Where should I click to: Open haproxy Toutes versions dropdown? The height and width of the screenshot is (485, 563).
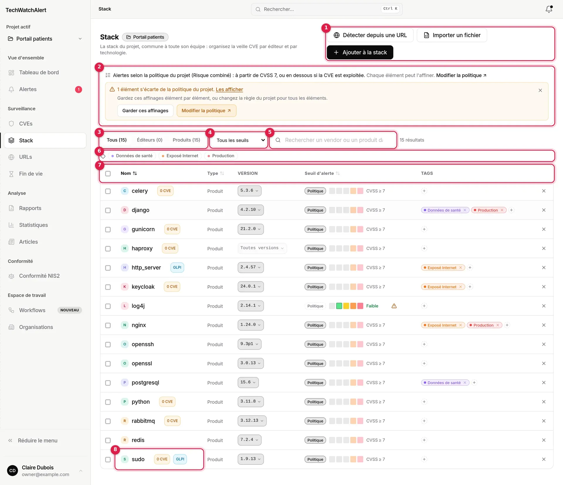point(262,248)
